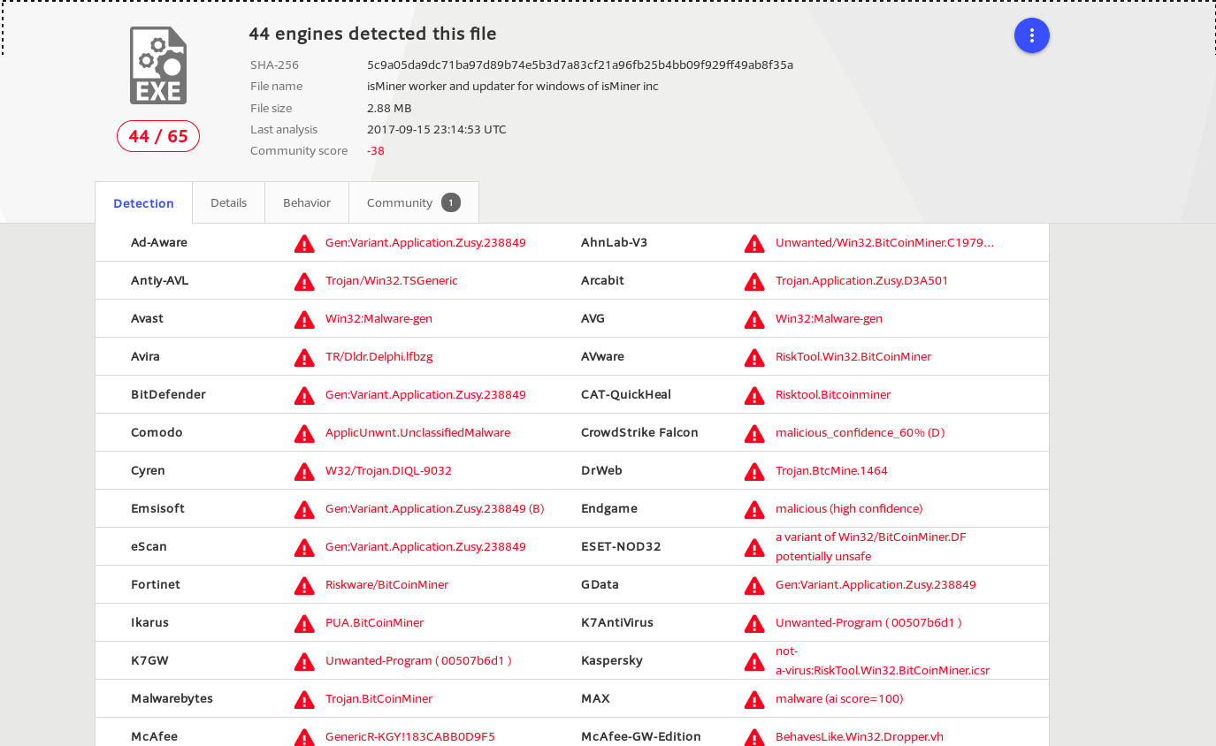Click the warning icon for Fortinet
This screenshot has width=1216, height=746.
(x=304, y=585)
